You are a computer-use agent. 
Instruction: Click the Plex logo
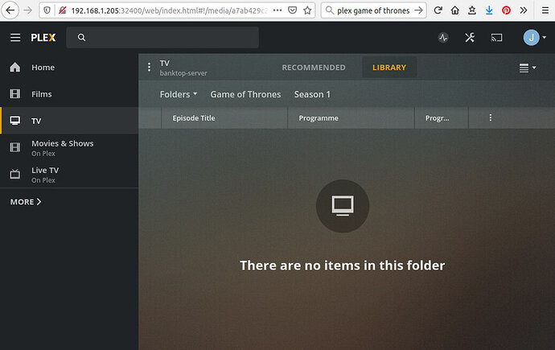43,38
